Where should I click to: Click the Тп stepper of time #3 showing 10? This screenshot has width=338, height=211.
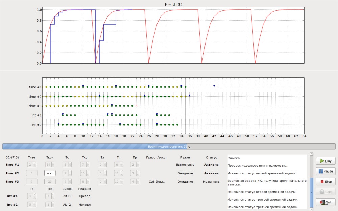pyautogui.click(x=118, y=182)
